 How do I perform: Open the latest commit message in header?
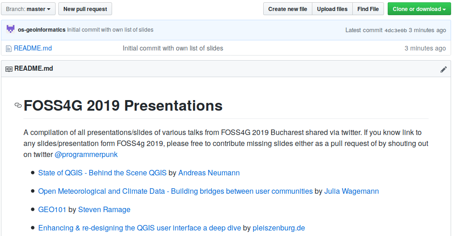(110, 30)
